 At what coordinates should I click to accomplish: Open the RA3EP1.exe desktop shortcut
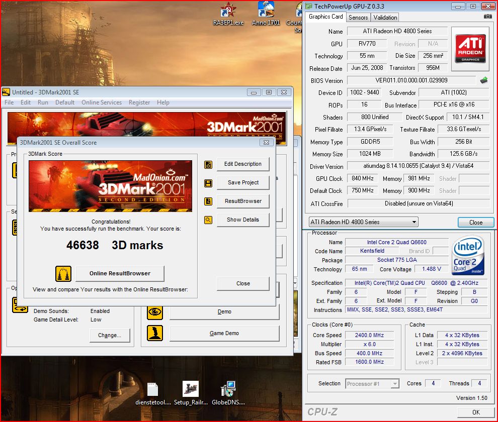(x=228, y=14)
